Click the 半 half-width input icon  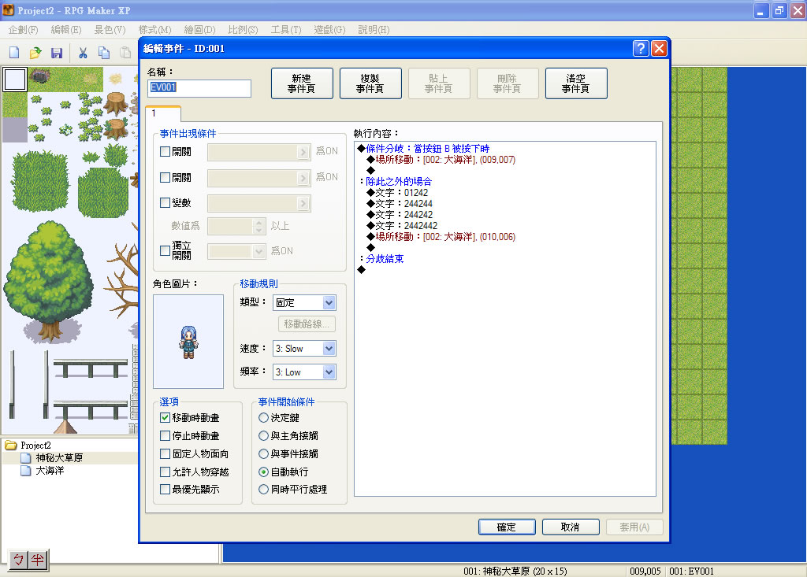[37, 560]
